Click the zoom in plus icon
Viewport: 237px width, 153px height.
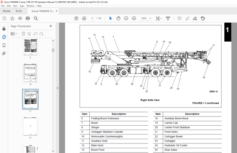134,18
